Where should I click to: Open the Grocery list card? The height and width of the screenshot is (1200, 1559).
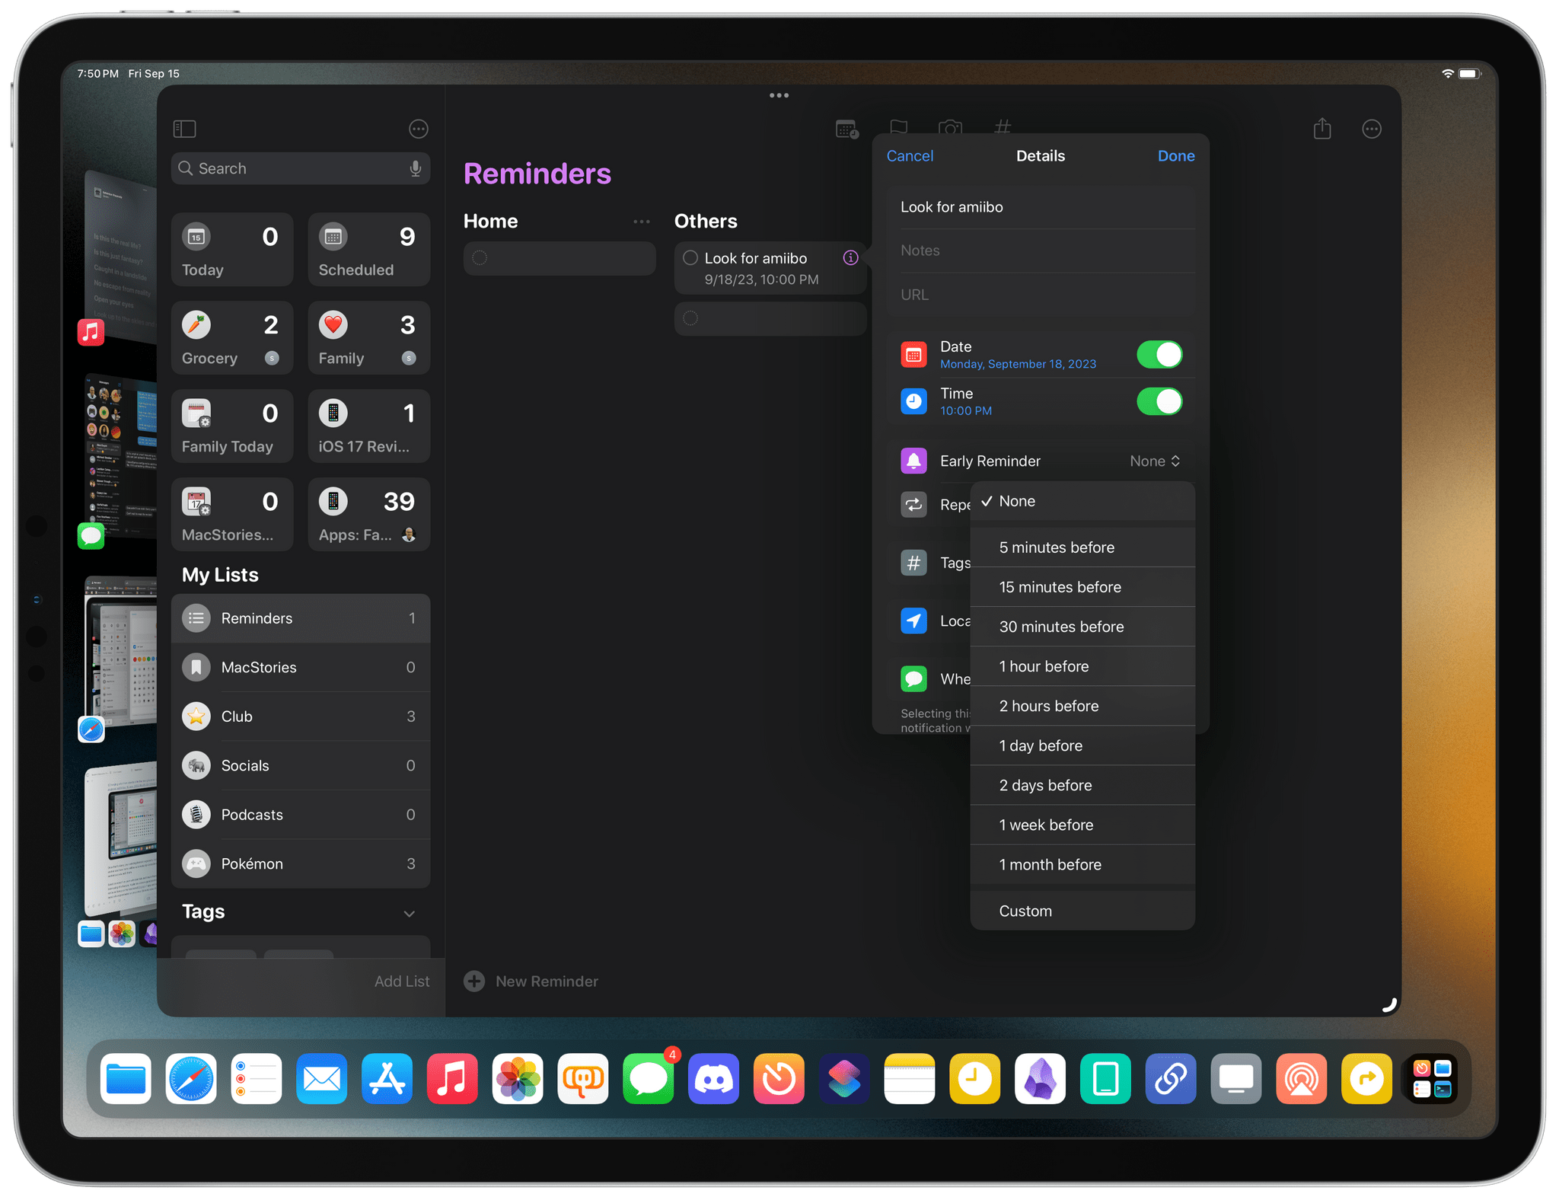click(x=231, y=338)
